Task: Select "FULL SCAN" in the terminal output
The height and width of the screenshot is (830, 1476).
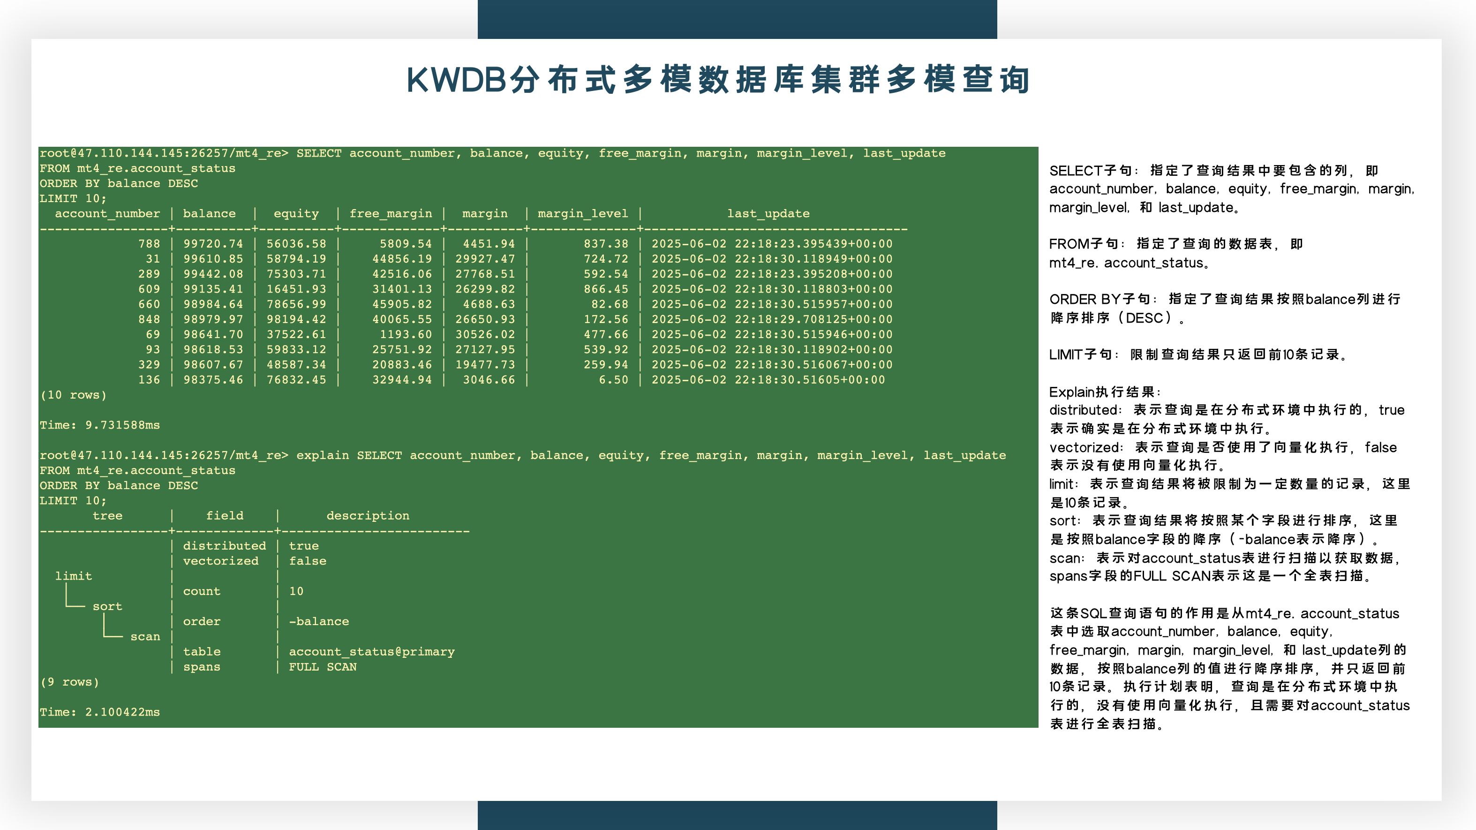Action: [323, 667]
